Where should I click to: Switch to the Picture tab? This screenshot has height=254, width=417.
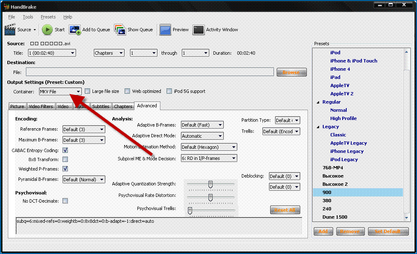(x=17, y=106)
